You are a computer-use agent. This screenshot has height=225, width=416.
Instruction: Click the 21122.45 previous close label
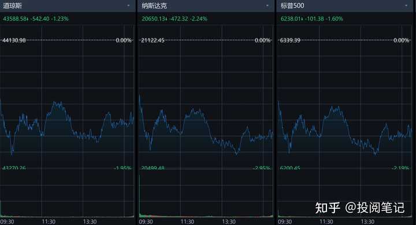(x=153, y=40)
